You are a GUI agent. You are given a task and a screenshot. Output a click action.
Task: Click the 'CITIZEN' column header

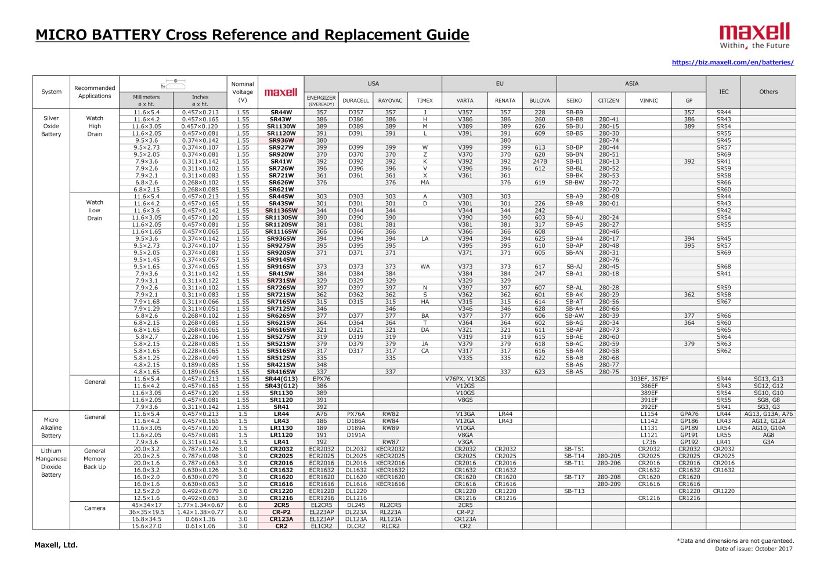tap(609, 100)
